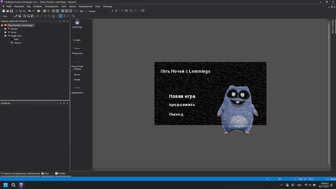This screenshot has height=189, width=336.
Task: Select the mouse object in tree
Action: pos(17,43)
